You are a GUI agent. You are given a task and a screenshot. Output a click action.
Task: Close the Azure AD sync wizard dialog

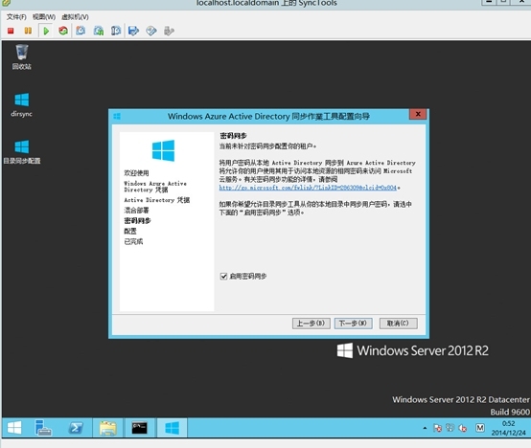pos(418,114)
